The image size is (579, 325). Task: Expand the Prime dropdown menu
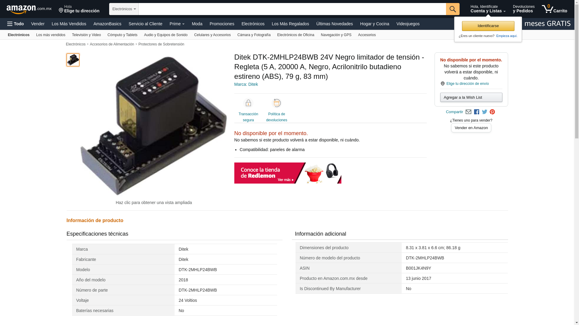pyautogui.click(x=177, y=24)
